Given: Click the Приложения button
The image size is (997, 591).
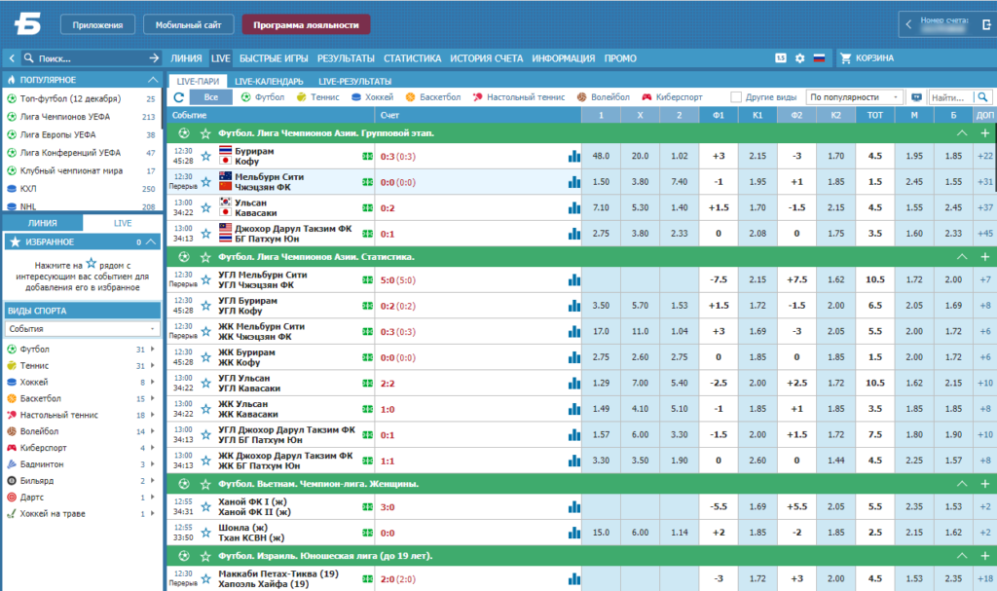Looking at the screenshot, I should point(97,24).
